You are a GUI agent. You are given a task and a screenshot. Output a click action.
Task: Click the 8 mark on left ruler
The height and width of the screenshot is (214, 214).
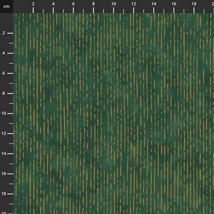pyautogui.click(x=4, y=94)
